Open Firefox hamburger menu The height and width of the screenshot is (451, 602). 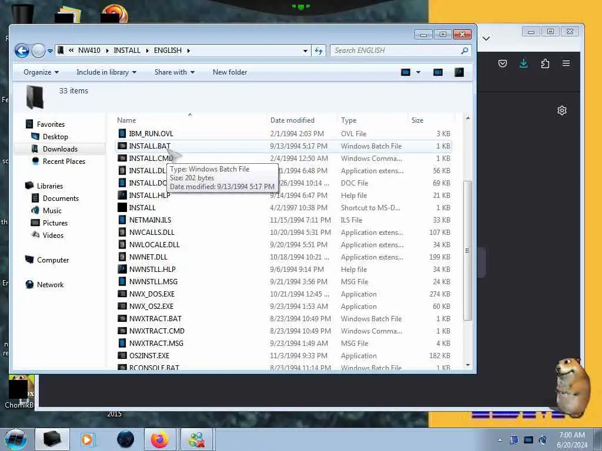click(x=566, y=63)
